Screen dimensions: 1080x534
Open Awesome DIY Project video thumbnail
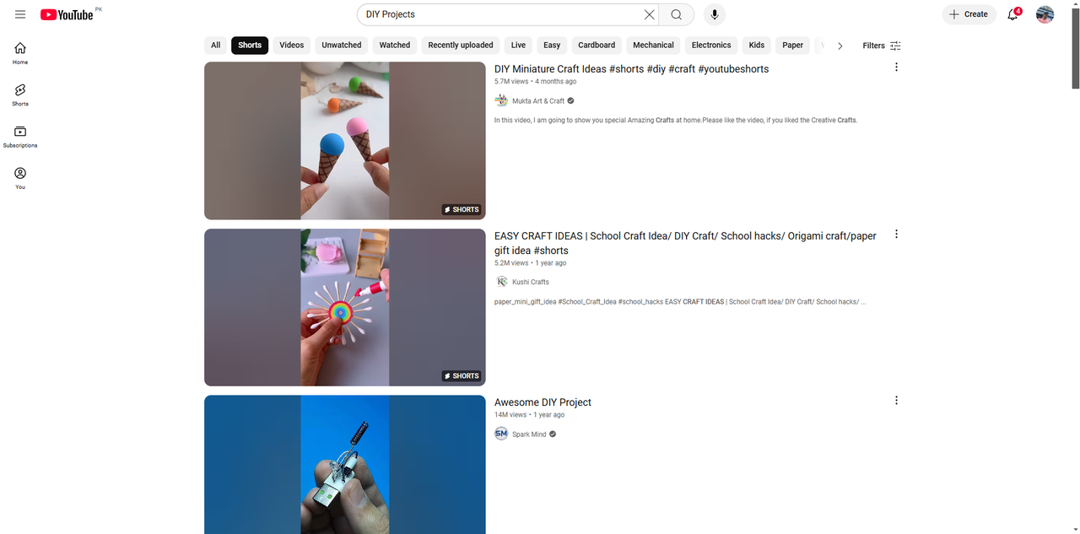[x=345, y=464]
